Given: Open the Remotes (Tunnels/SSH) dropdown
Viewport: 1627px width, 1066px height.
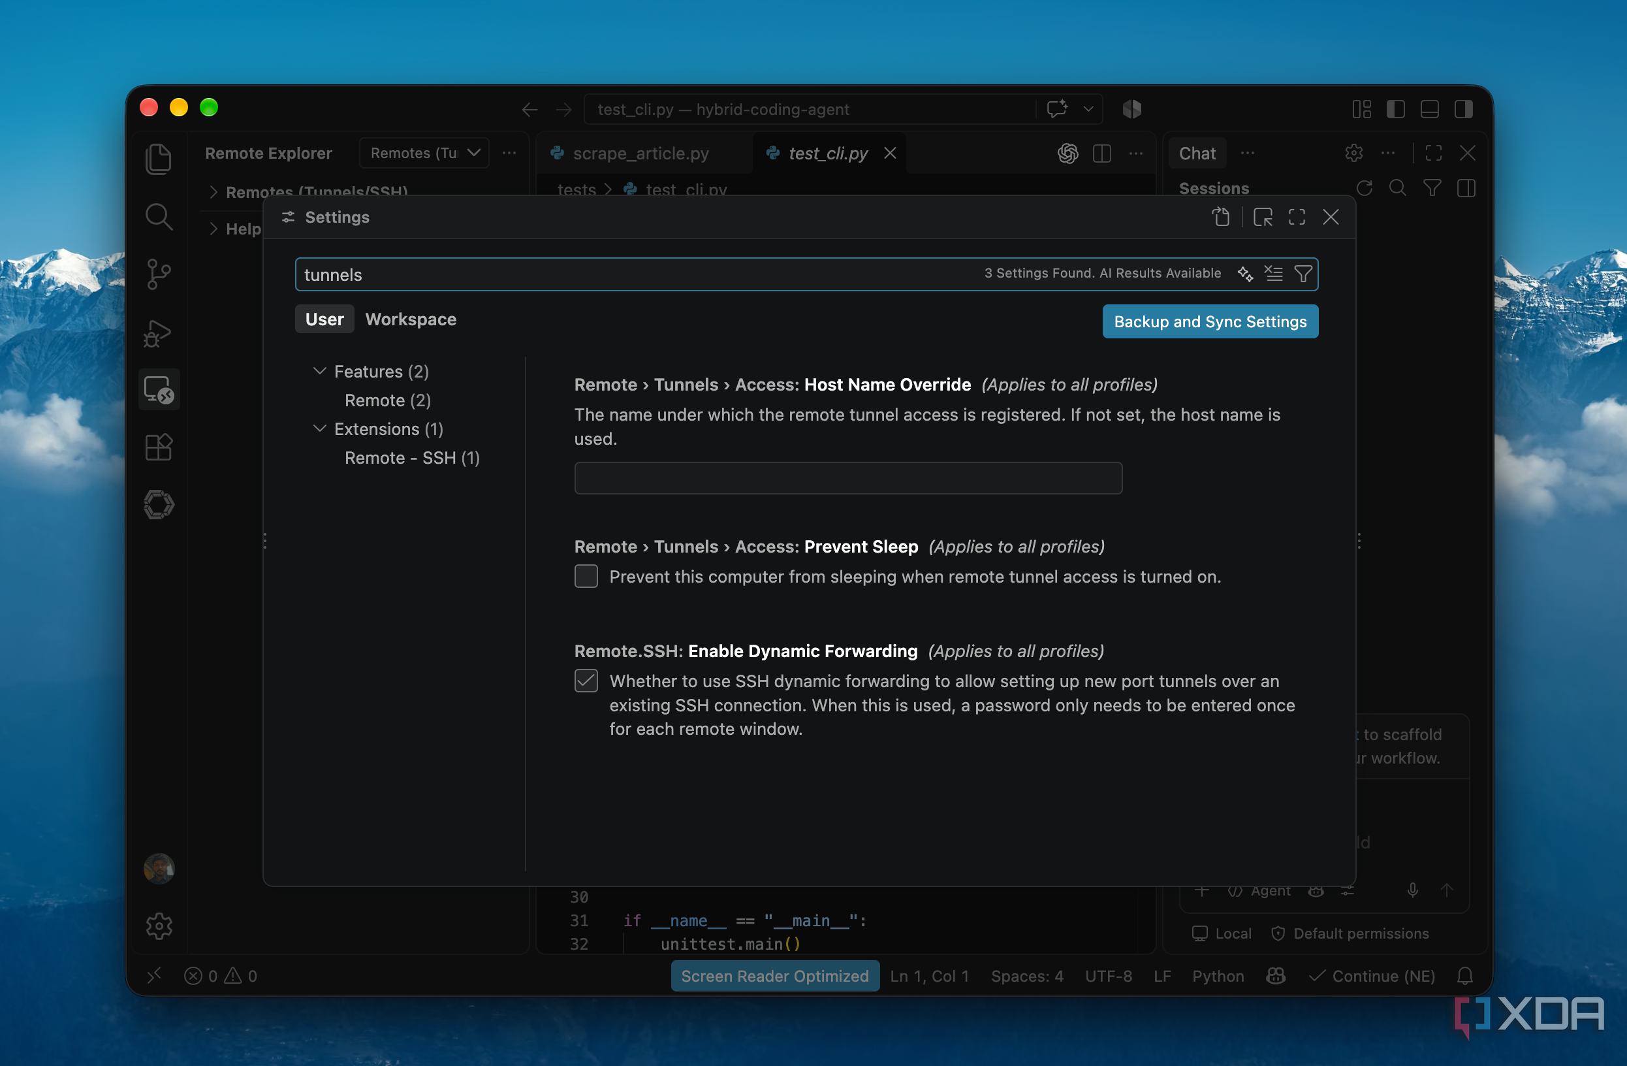Looking at the screenshot, I should pyautogui.click(x=424, y=153).
